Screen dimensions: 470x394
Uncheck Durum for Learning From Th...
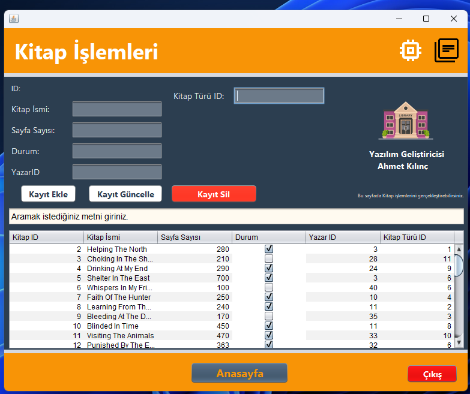coord(269,306)
